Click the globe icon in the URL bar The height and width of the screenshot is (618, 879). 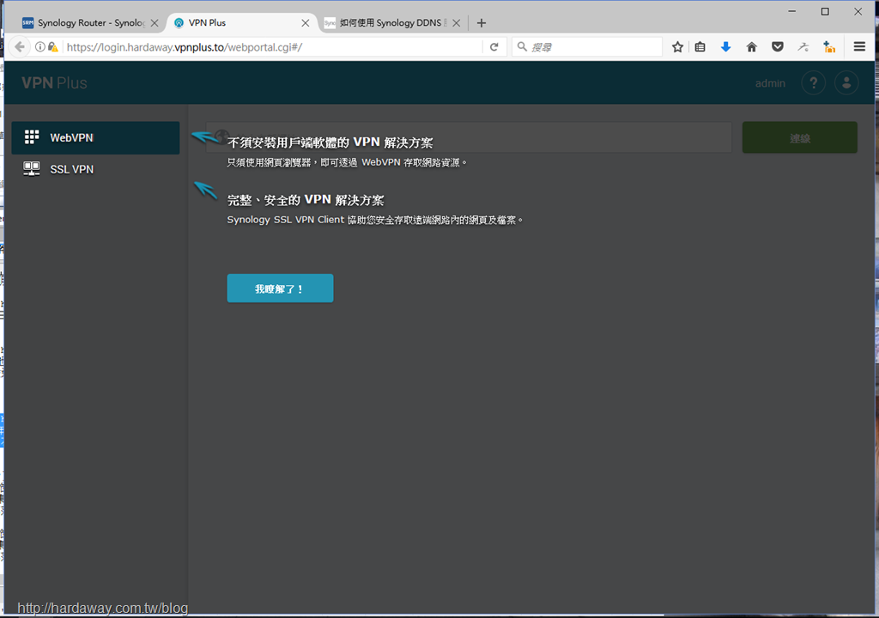pyautogui.click(x=222, y=136)
